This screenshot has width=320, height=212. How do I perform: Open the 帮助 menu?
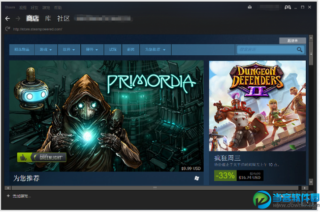click(x=58, y=7)
